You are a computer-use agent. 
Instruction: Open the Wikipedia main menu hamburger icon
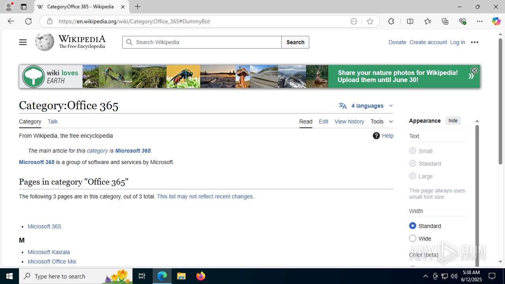pos(23,42)
